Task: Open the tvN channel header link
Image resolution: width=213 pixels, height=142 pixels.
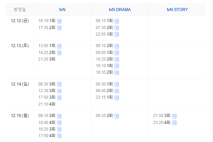Action: (62, 10)
